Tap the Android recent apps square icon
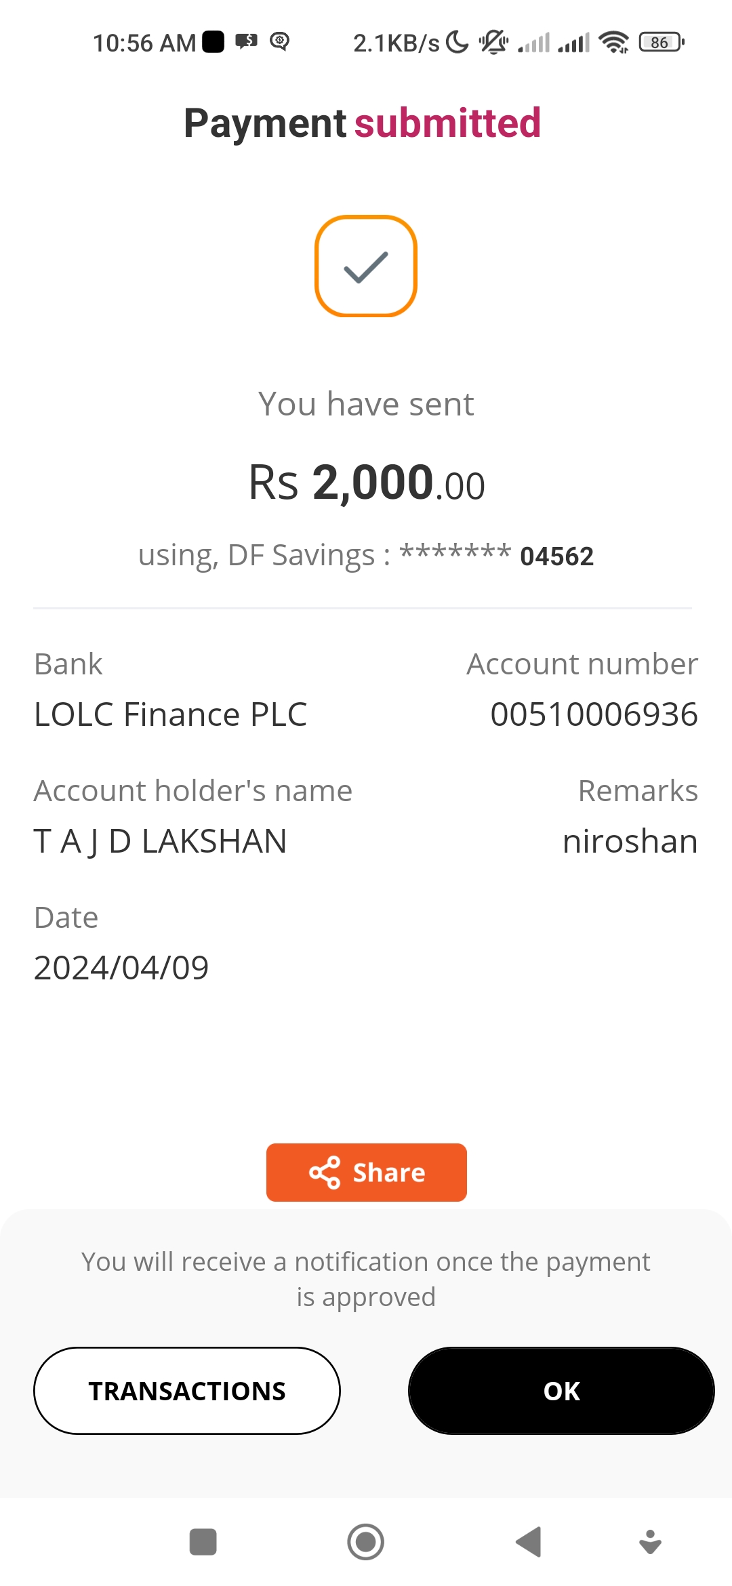Image resolution: width=732 pixels, height=1586 pixels. 203,1542
